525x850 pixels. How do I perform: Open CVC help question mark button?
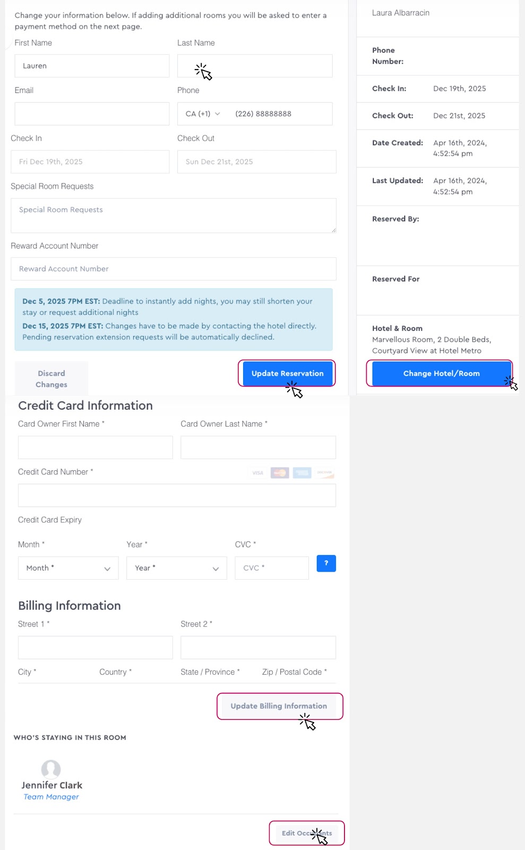pos(326,563)
